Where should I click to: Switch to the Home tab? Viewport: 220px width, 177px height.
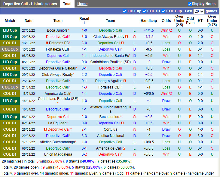(82, 4)
